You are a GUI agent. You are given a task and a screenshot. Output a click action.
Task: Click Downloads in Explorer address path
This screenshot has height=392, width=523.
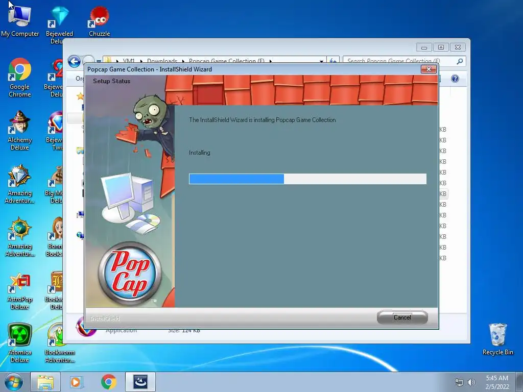[x=162, y=61]
